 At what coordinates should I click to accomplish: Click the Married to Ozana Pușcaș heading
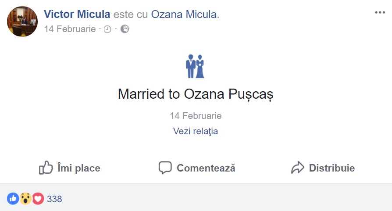click(x=196, y=94)
